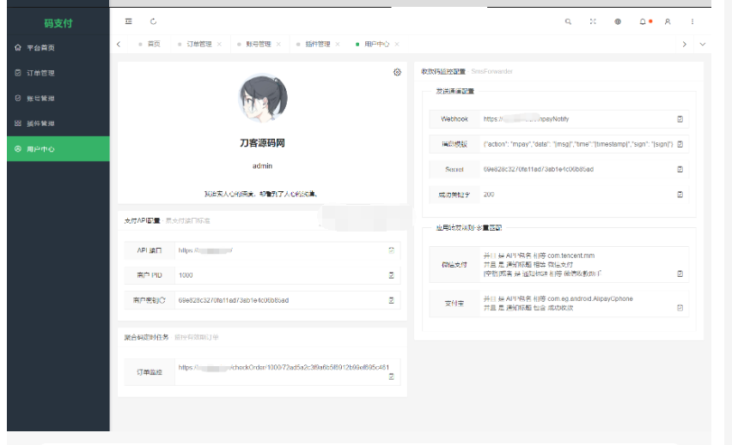Image resolution: width=732 pixels, height=445 pixels.
Task: Switch to the 首页 tab
Action: 149,45
